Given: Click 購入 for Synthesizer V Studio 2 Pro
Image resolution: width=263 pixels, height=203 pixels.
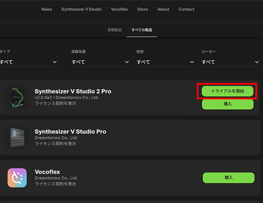Looking at the screenshot, I should (x=228, y=104).
